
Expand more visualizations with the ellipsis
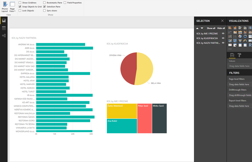click(x=230, y=49)
